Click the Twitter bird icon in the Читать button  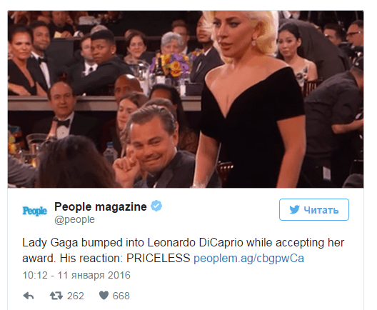(x=294, y=210)
